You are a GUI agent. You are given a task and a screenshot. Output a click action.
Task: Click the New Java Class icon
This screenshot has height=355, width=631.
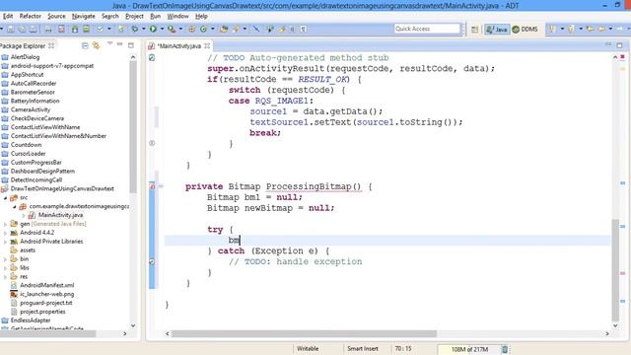[x=203, y=29]
